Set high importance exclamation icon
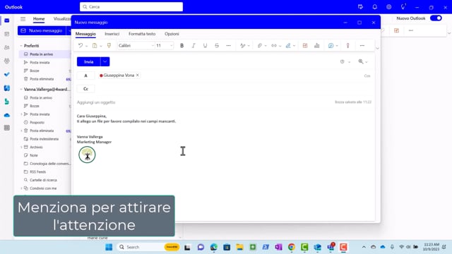Viewport: 452px width, 254px height. [x=347, y=45]
